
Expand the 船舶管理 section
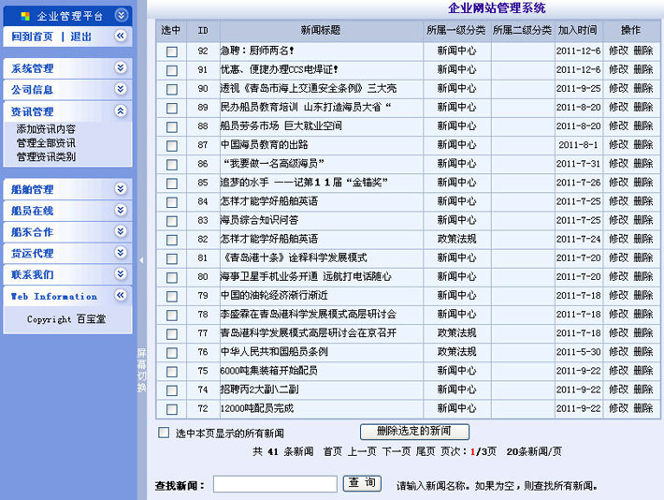121,189
